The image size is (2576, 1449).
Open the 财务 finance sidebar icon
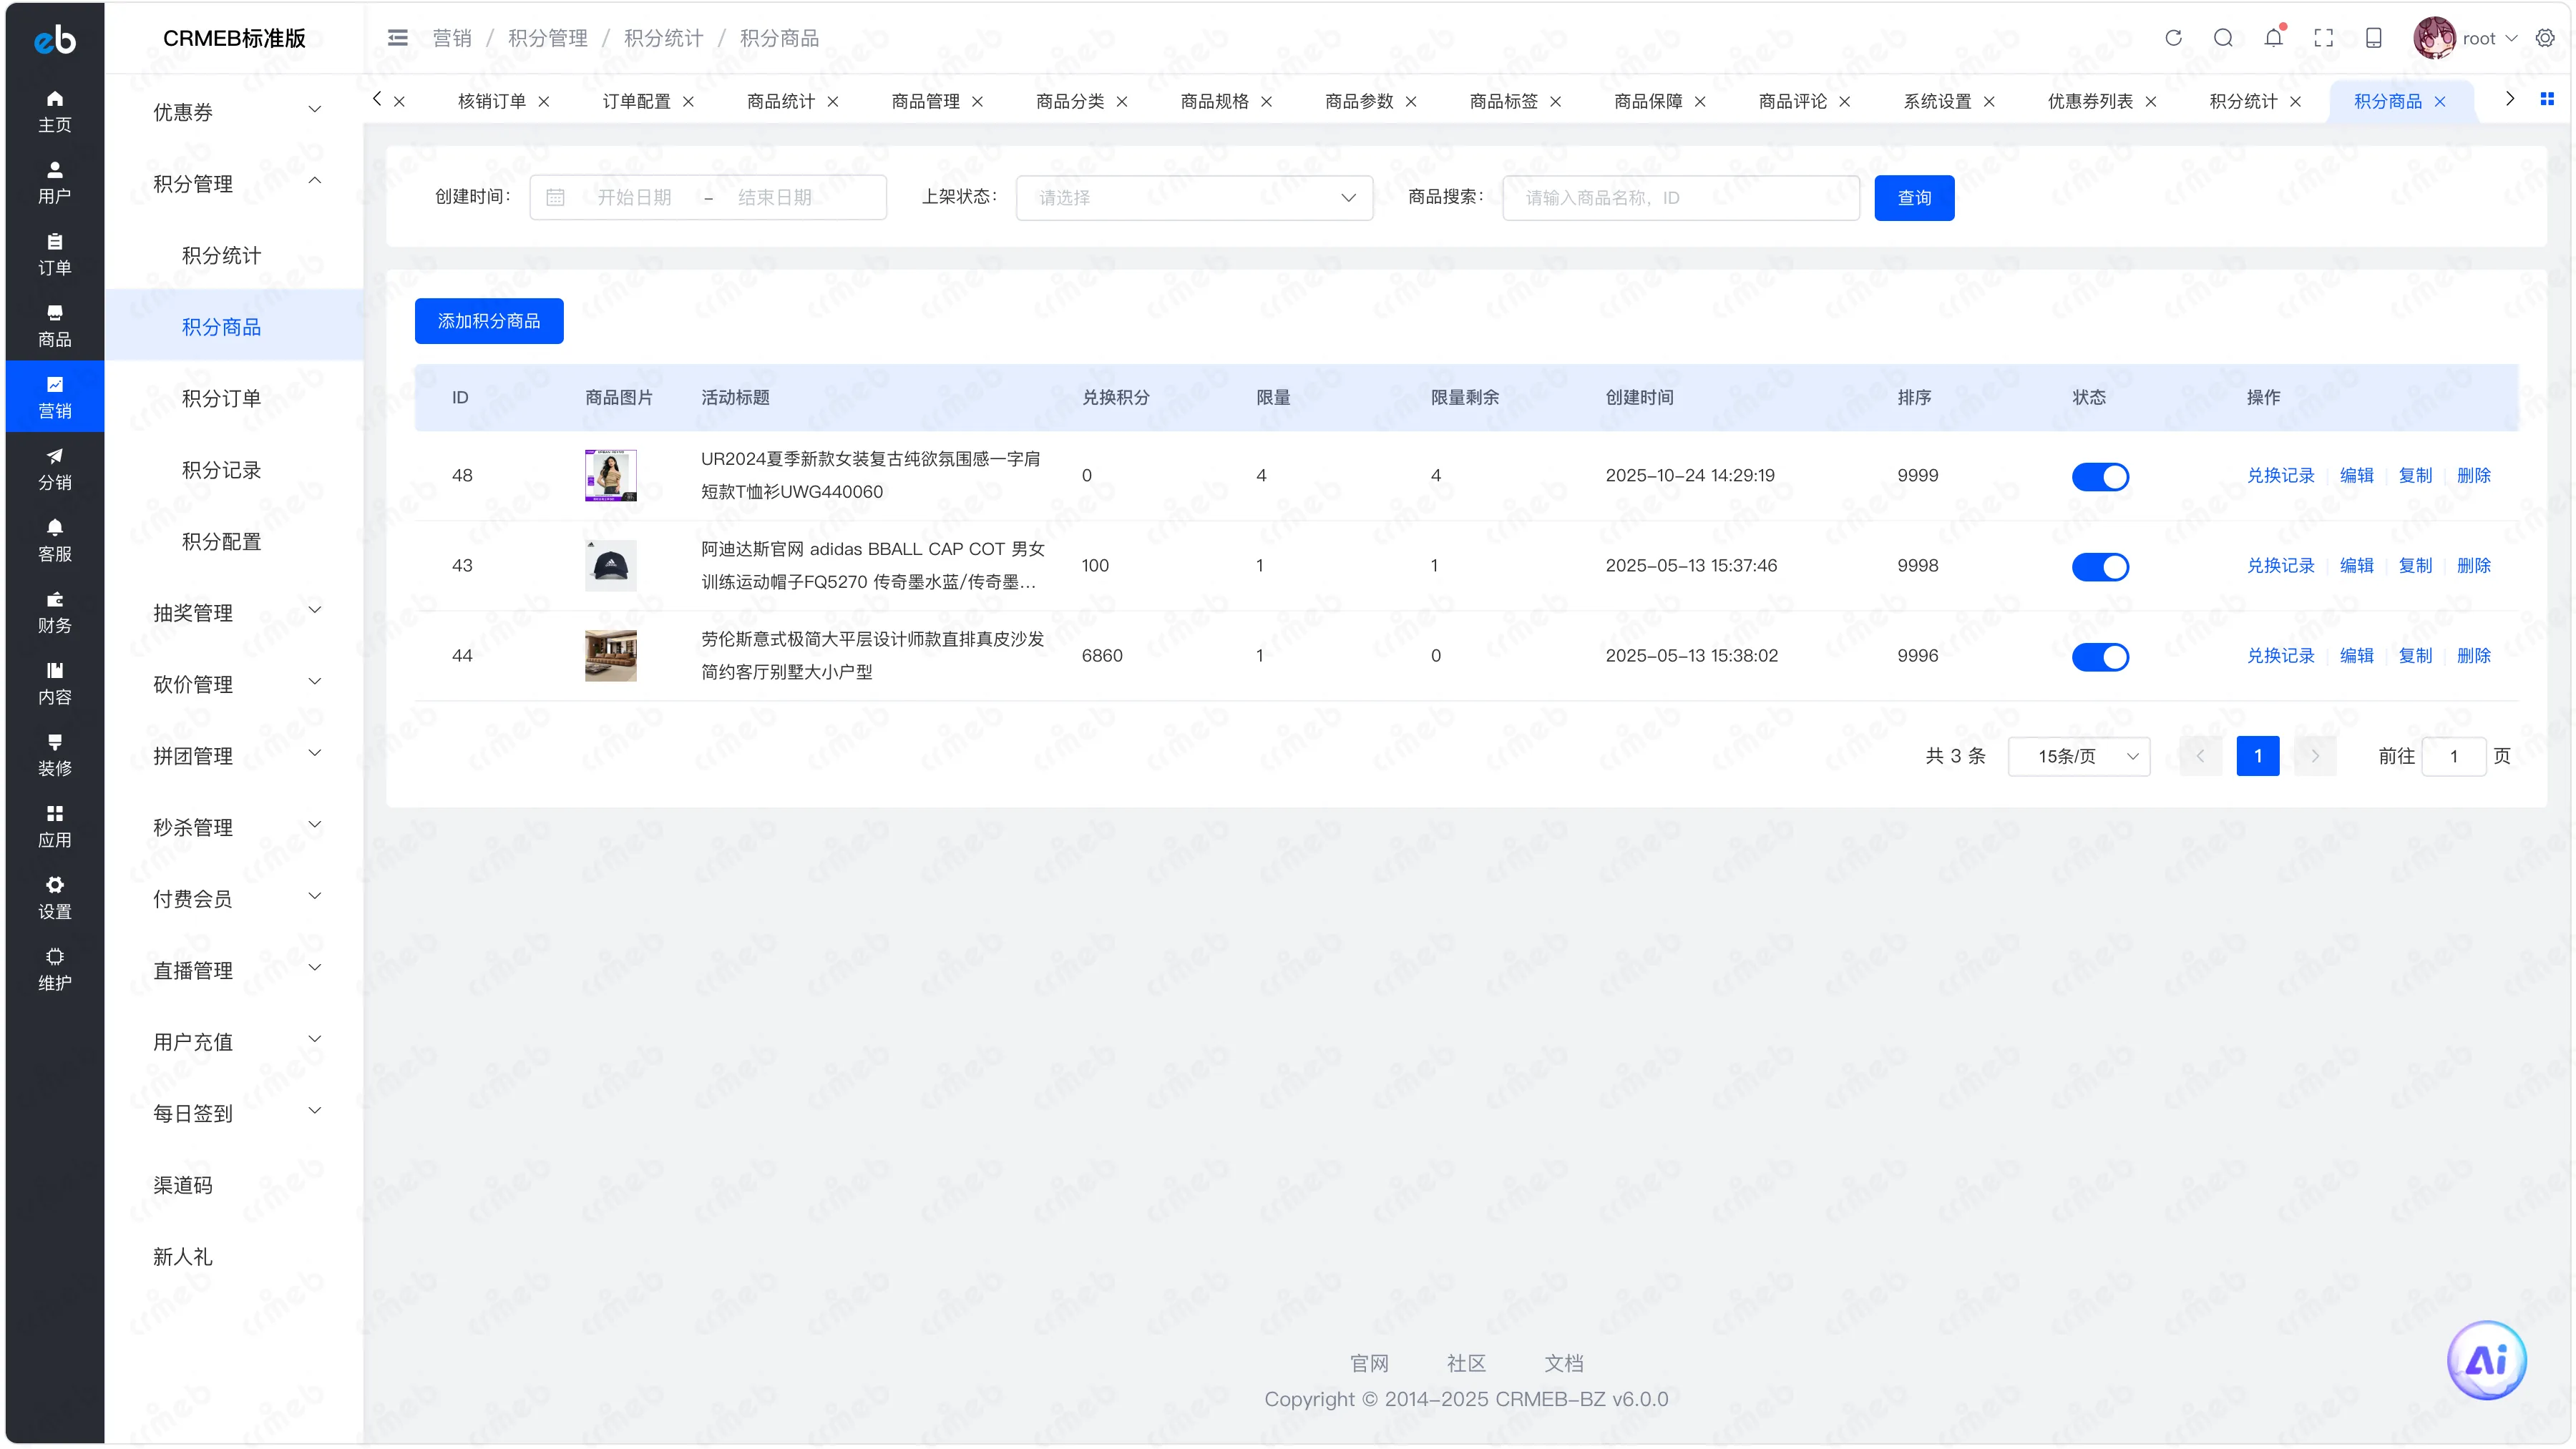tap(55, 611)
